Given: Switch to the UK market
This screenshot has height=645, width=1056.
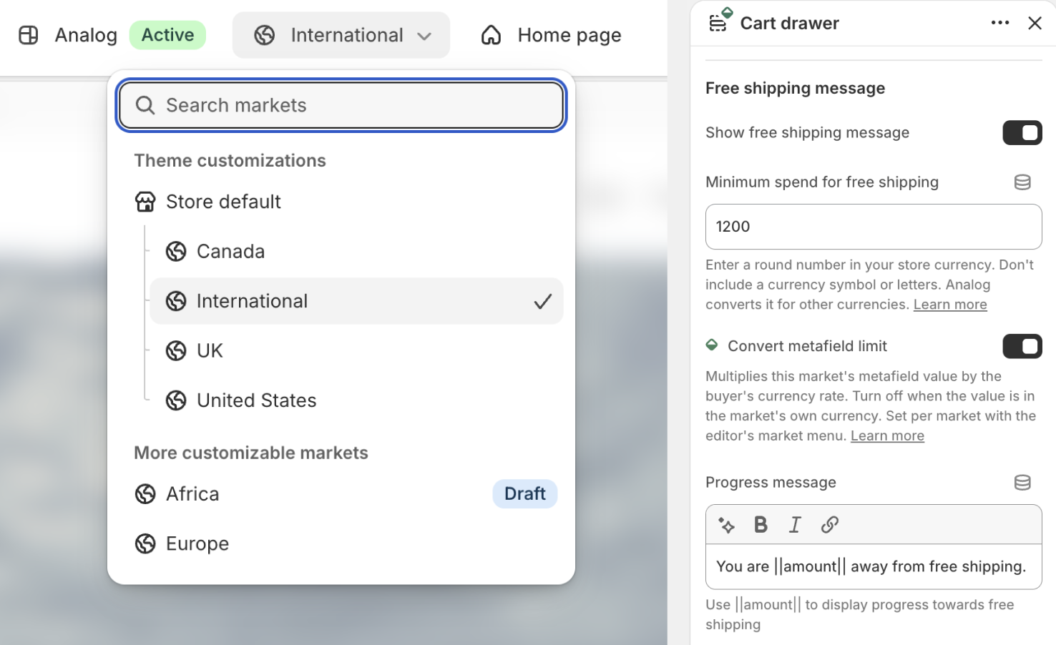Looking at the screenshot, I should 356,351.
